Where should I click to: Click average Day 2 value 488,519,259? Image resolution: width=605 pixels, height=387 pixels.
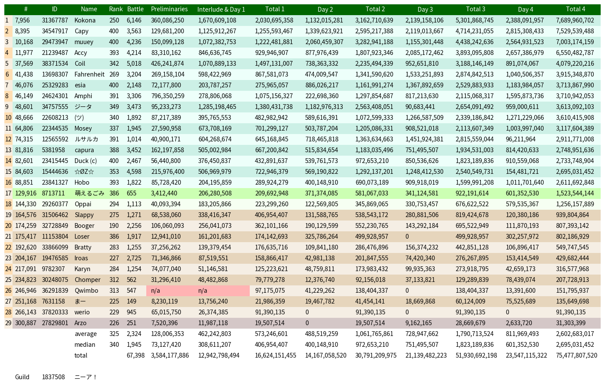[x=322, y=334]
